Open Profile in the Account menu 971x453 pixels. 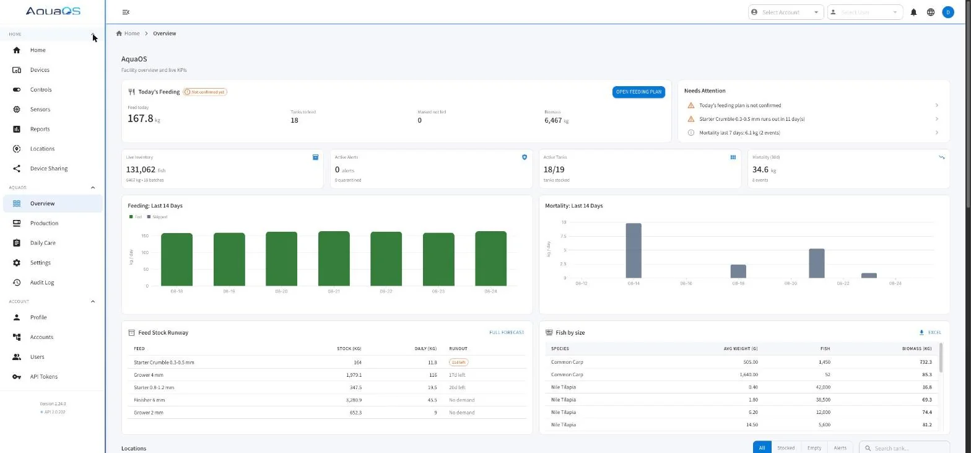click(53, 317)
